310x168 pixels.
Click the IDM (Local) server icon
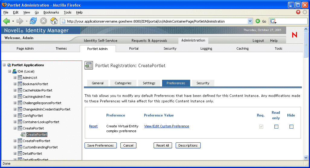pos(14,71)
